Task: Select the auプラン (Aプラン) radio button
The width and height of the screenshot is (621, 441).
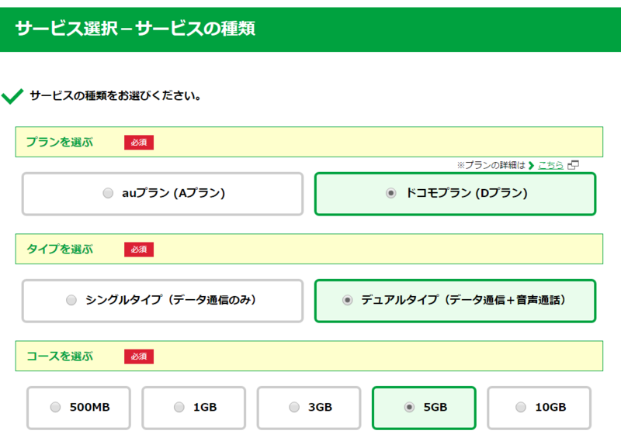Action: [x=108, y=193]
